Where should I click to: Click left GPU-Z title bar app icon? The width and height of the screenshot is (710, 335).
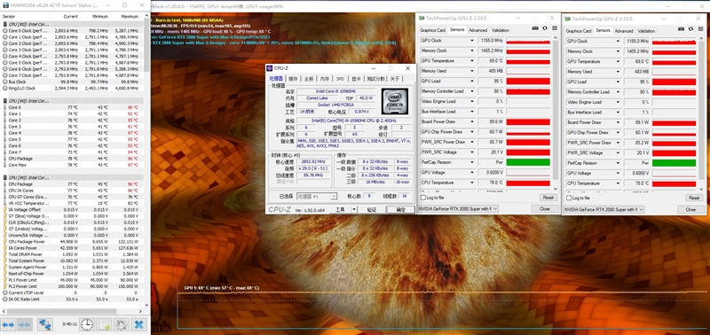(x=422, y=18)
